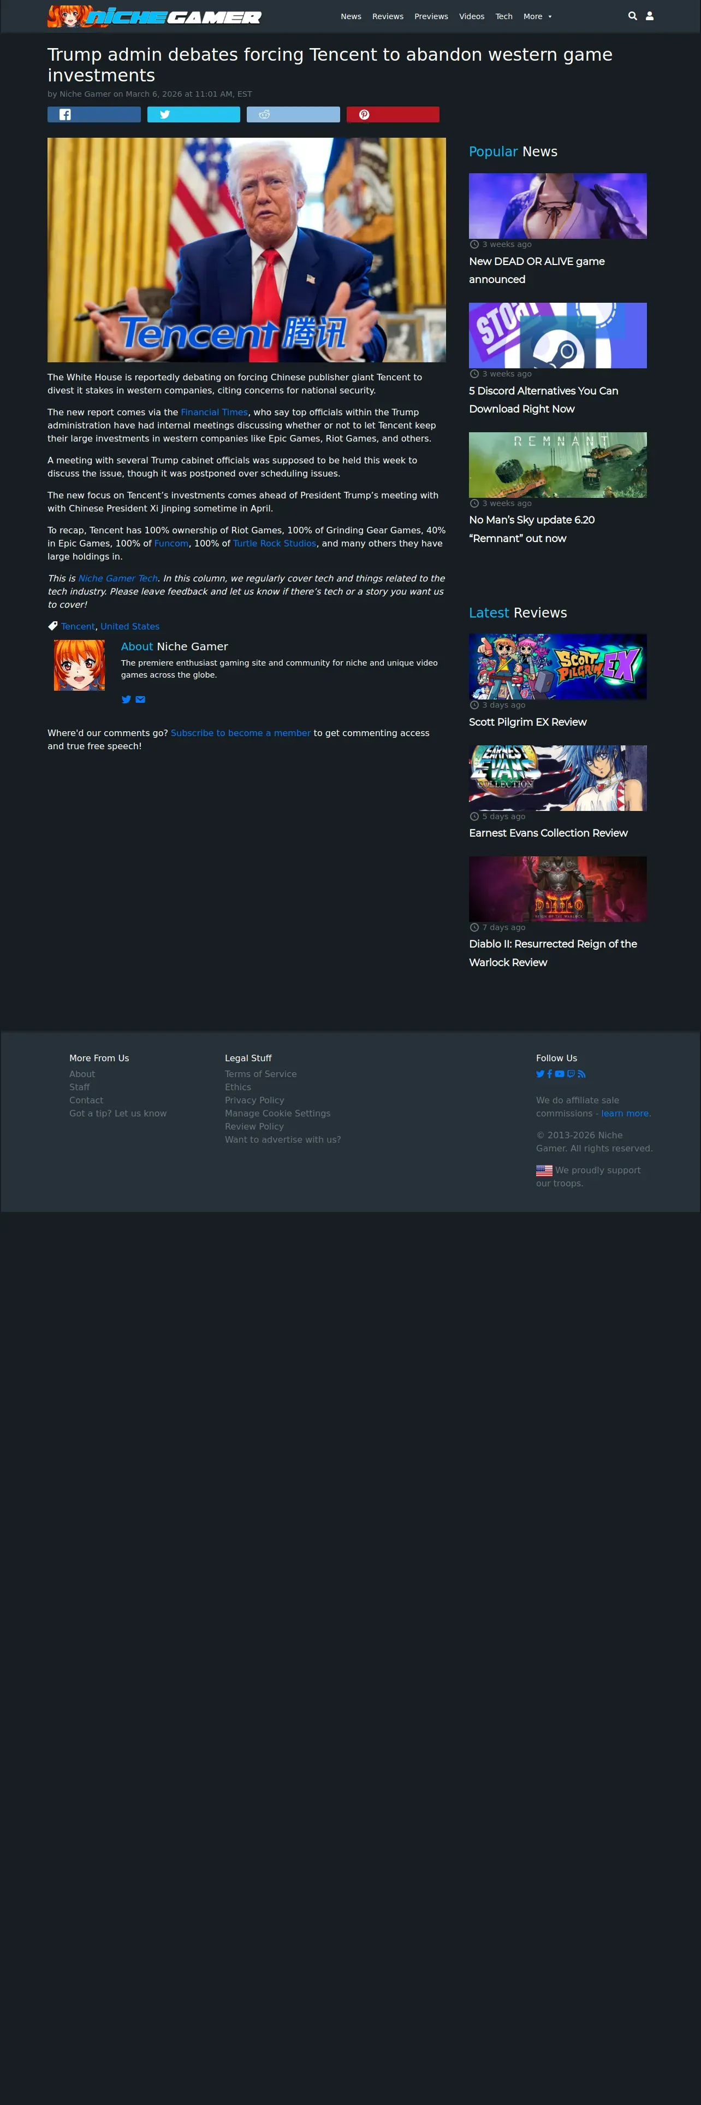The width and height of the screenshot is (701, 2105).
Task: Click the affiliate learn more link
Action: coord(626,1114)
